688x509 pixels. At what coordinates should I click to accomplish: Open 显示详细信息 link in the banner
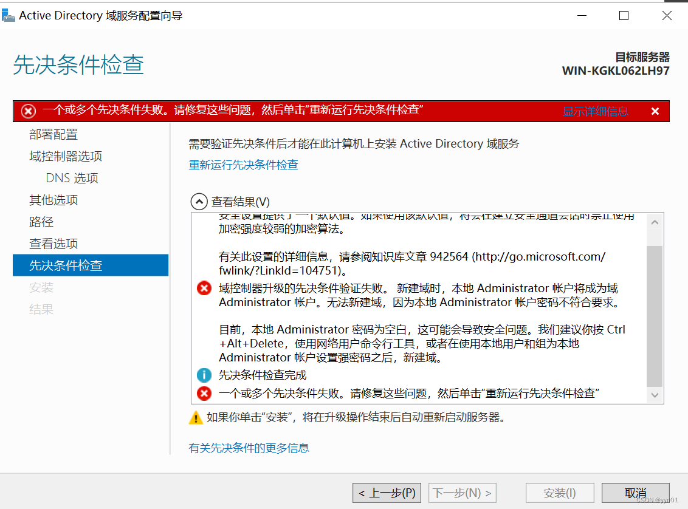click(596, 111)
